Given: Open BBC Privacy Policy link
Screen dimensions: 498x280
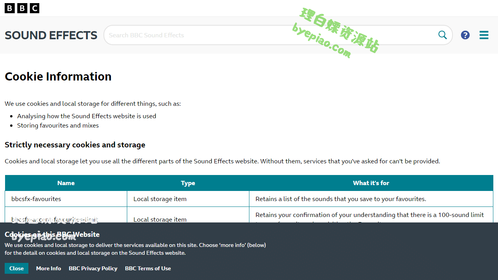Looking at the screenshot, I should (93, 268).
